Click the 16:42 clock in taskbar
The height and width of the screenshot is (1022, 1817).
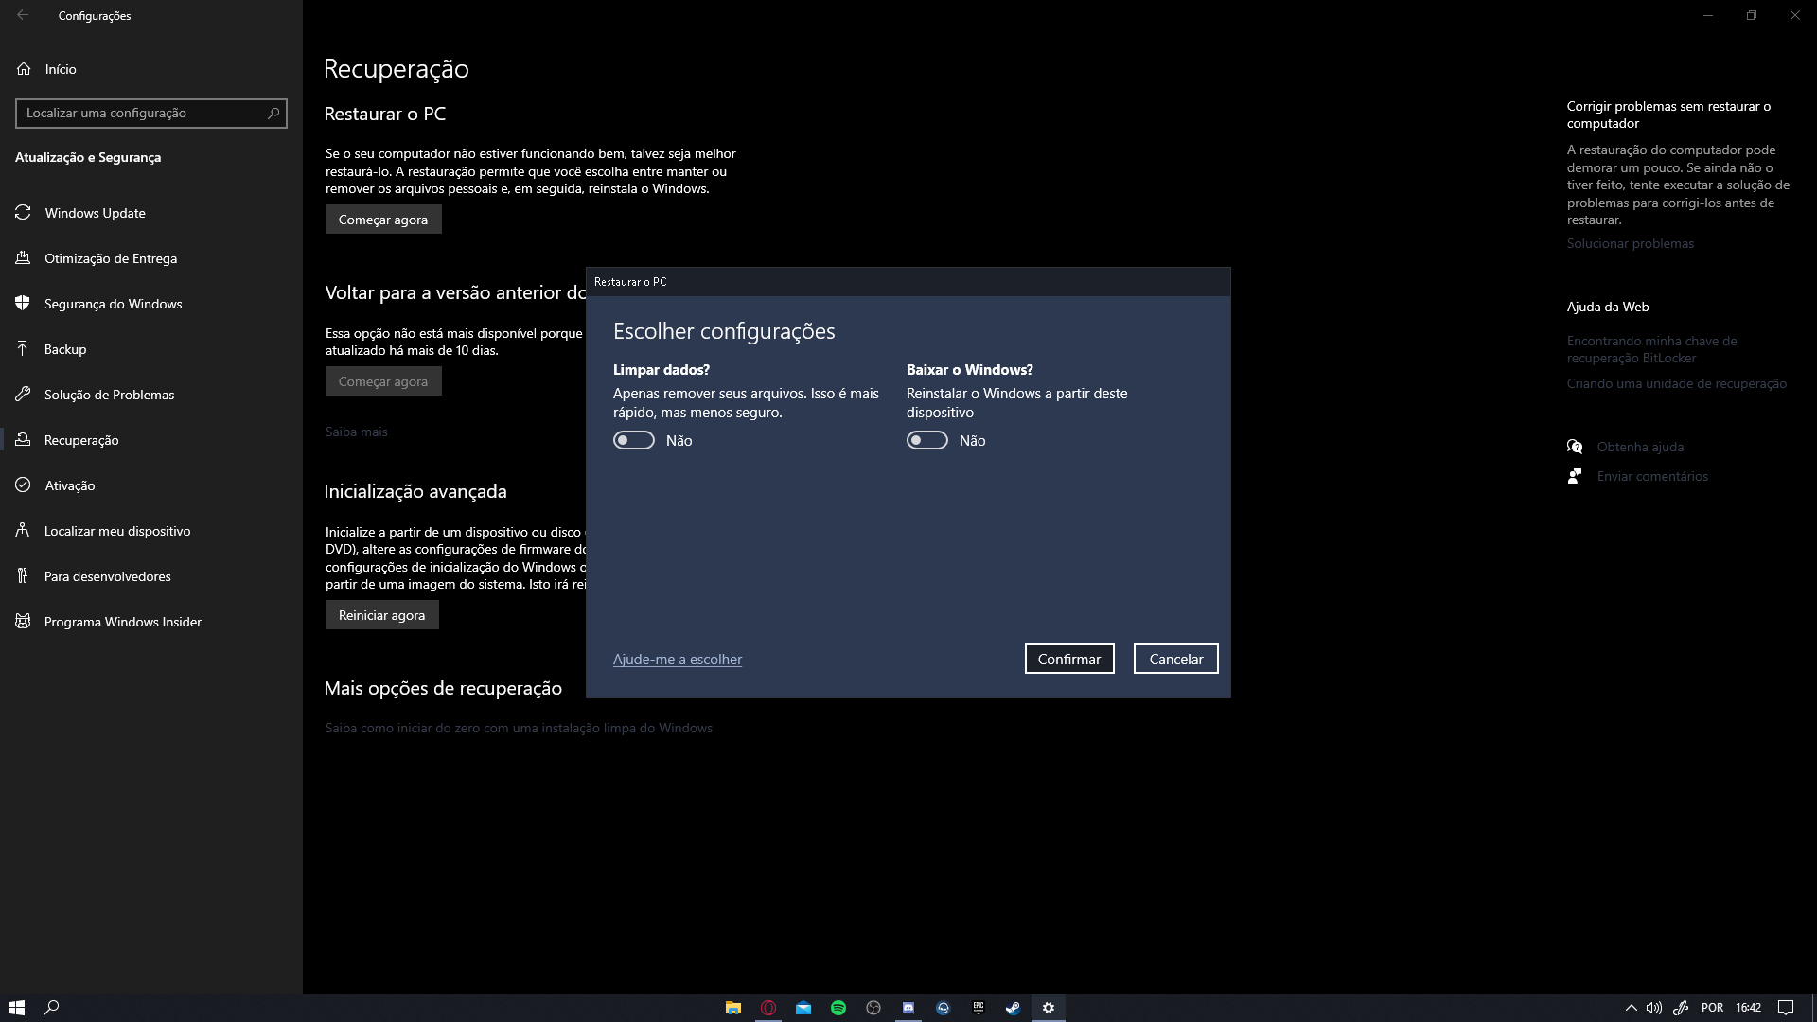(x=1749, y=1008)
